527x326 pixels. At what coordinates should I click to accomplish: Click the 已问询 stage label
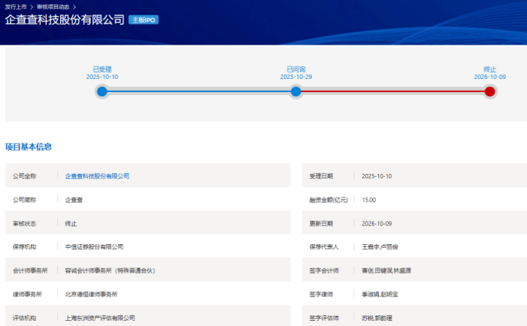pyautogui.click(x=296, y=69)
